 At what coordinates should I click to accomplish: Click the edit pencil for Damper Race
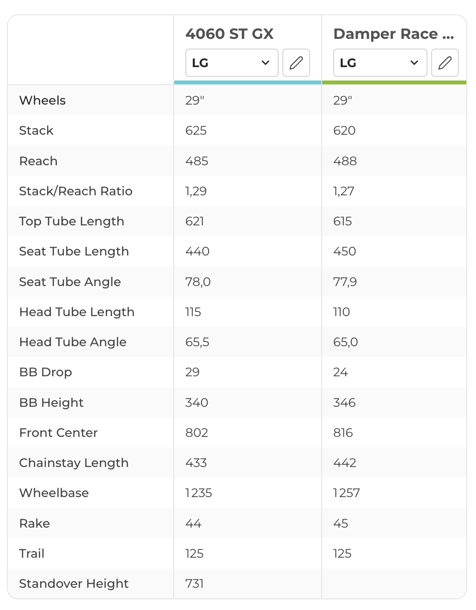click(445, 63)
